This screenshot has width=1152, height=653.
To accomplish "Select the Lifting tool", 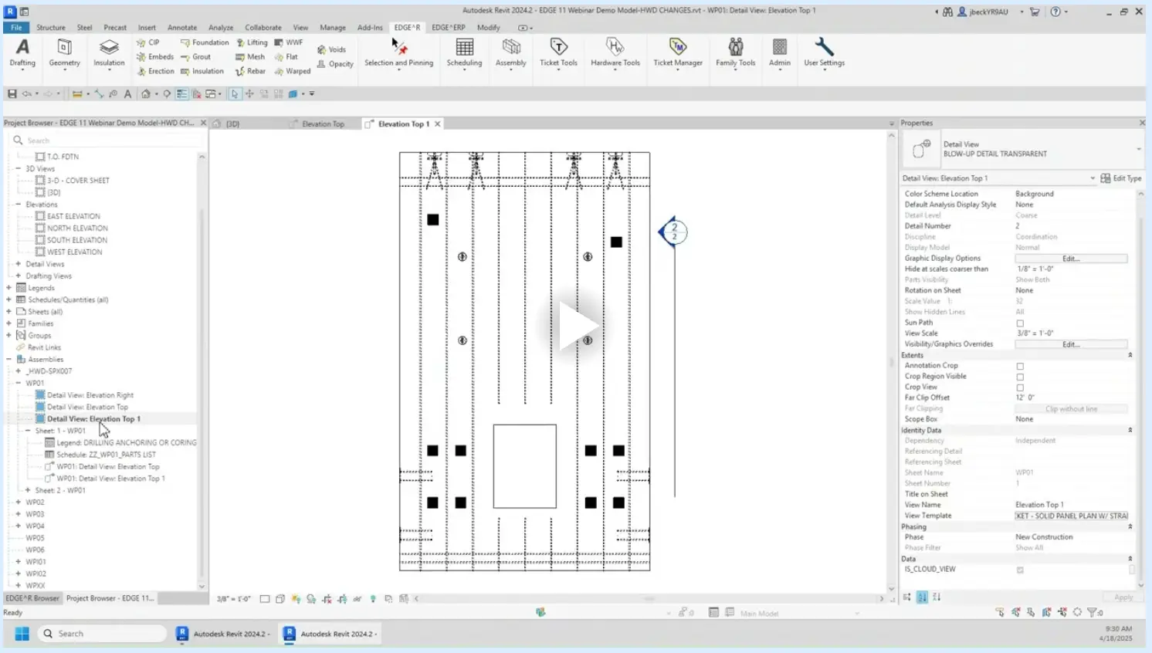I will 252,42.
